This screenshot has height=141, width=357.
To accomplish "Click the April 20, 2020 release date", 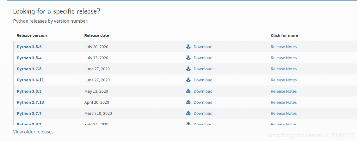I will click(x=97, y=103).
